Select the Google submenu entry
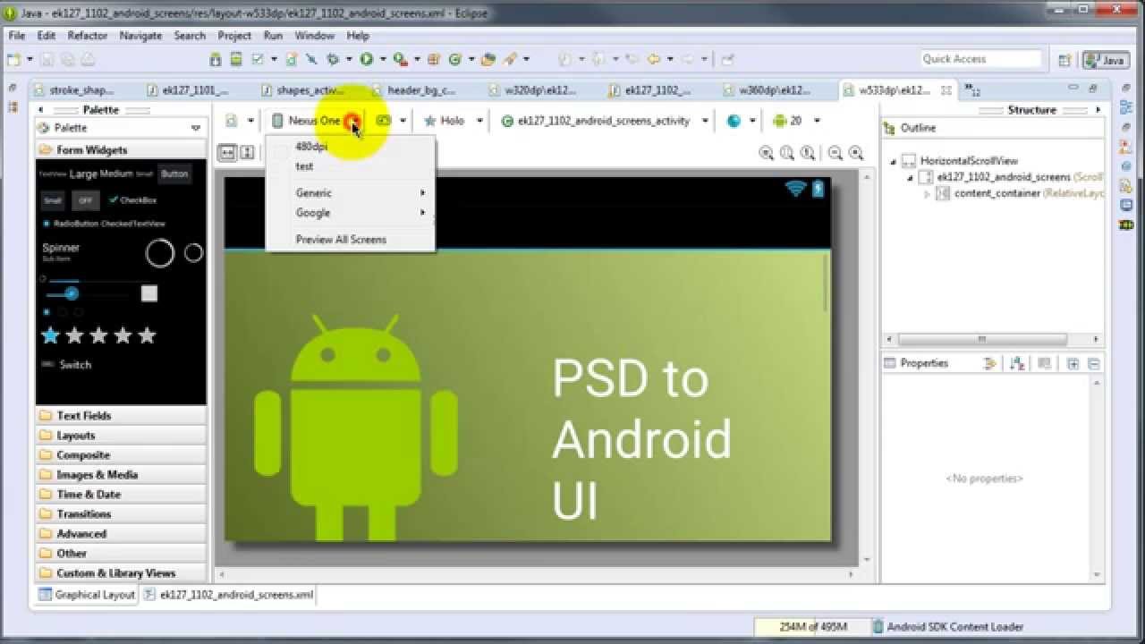Viewport: 1145px width, 644px height. (x=350, y=213)
